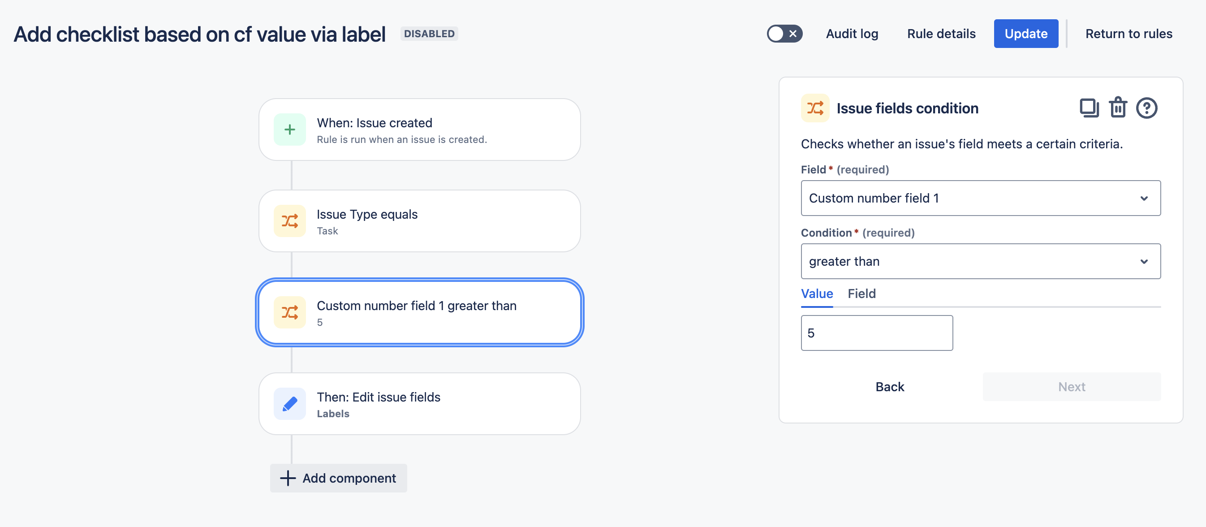Screen dimensions: 1206x527
Task: Click the value input field showing 5
Action: click(877, 333)
